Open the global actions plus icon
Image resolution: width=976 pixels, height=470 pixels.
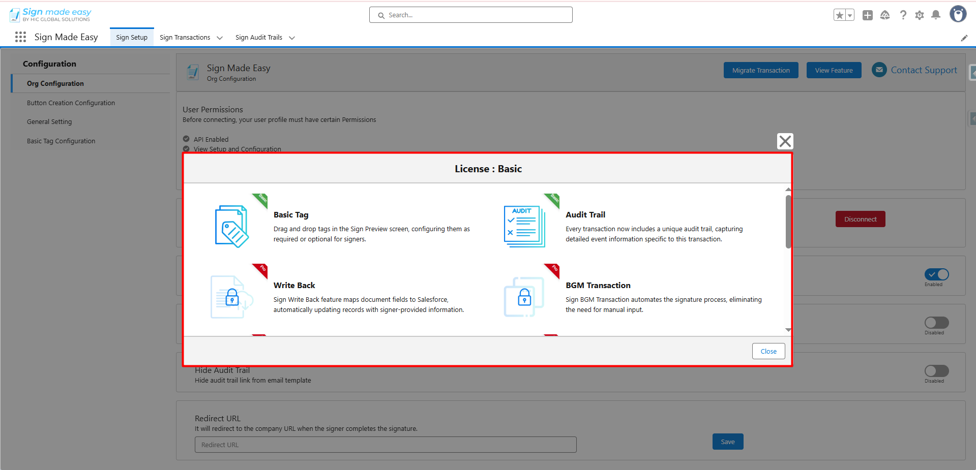point(868,15)
